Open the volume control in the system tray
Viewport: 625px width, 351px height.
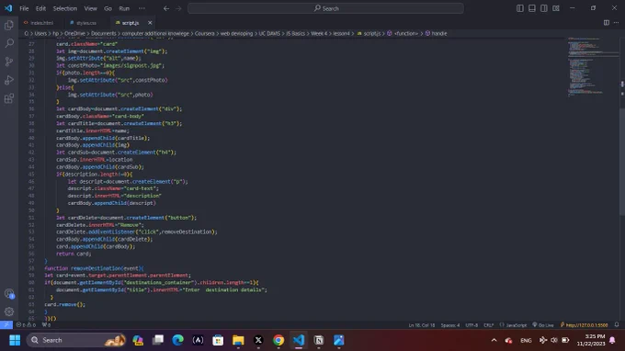pos(554,340)
